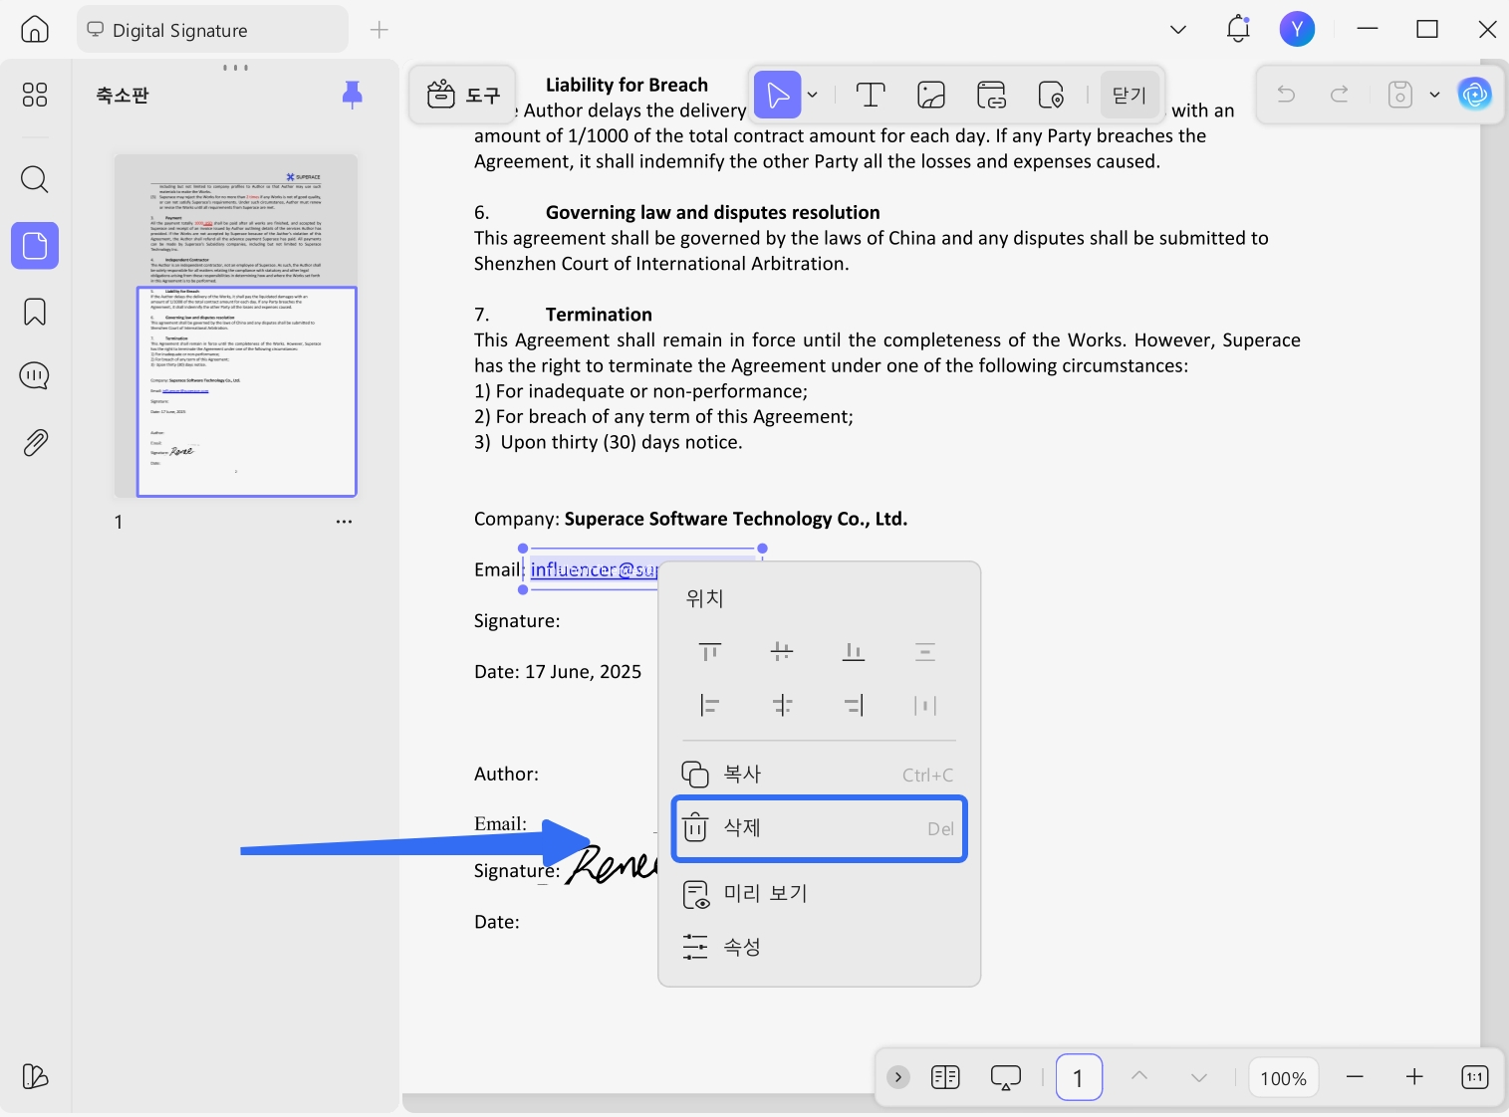Open page 1 thumbnail options ellipsis
This screenshot has height=1117, width=1509.
point(344,522)
